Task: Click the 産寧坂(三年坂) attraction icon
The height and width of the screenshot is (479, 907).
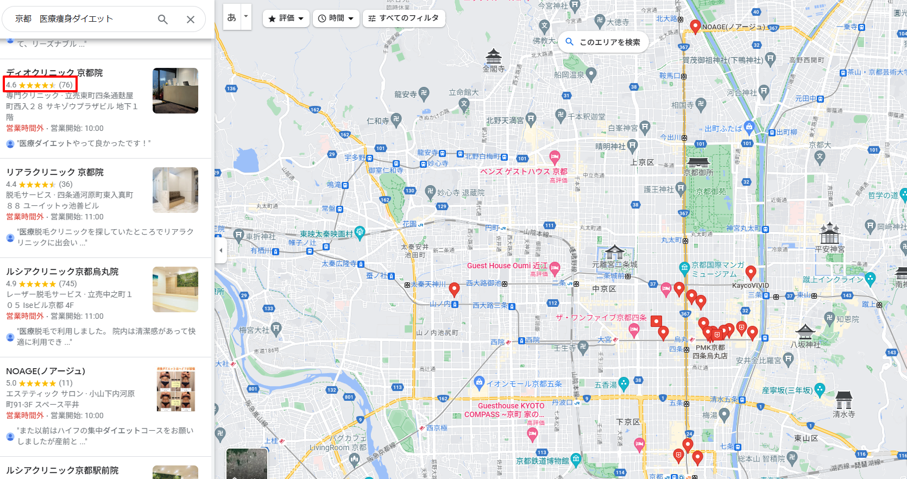Action: pos(820,389)
